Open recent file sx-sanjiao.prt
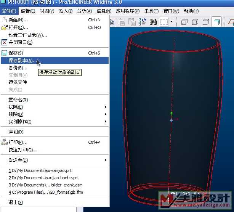This screenshot has height=212, width=234. click(x=54, y=170)
